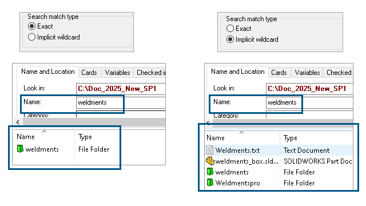Click Name column sort arrow in left results
This screenshot has width=366, height=206.
45,131
